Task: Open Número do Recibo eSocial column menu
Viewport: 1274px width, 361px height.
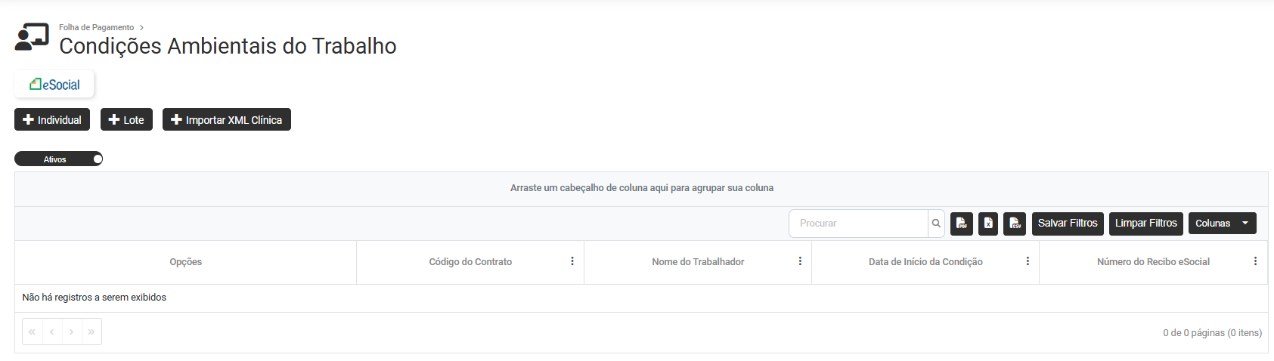Action: 1255,261
